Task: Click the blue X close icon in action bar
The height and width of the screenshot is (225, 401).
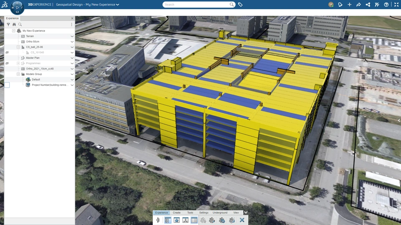Action: click(242, 220)
